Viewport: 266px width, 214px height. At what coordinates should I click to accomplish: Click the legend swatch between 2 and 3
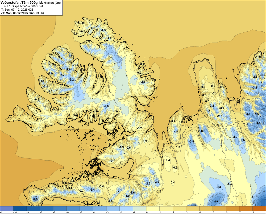click(180, 208)
